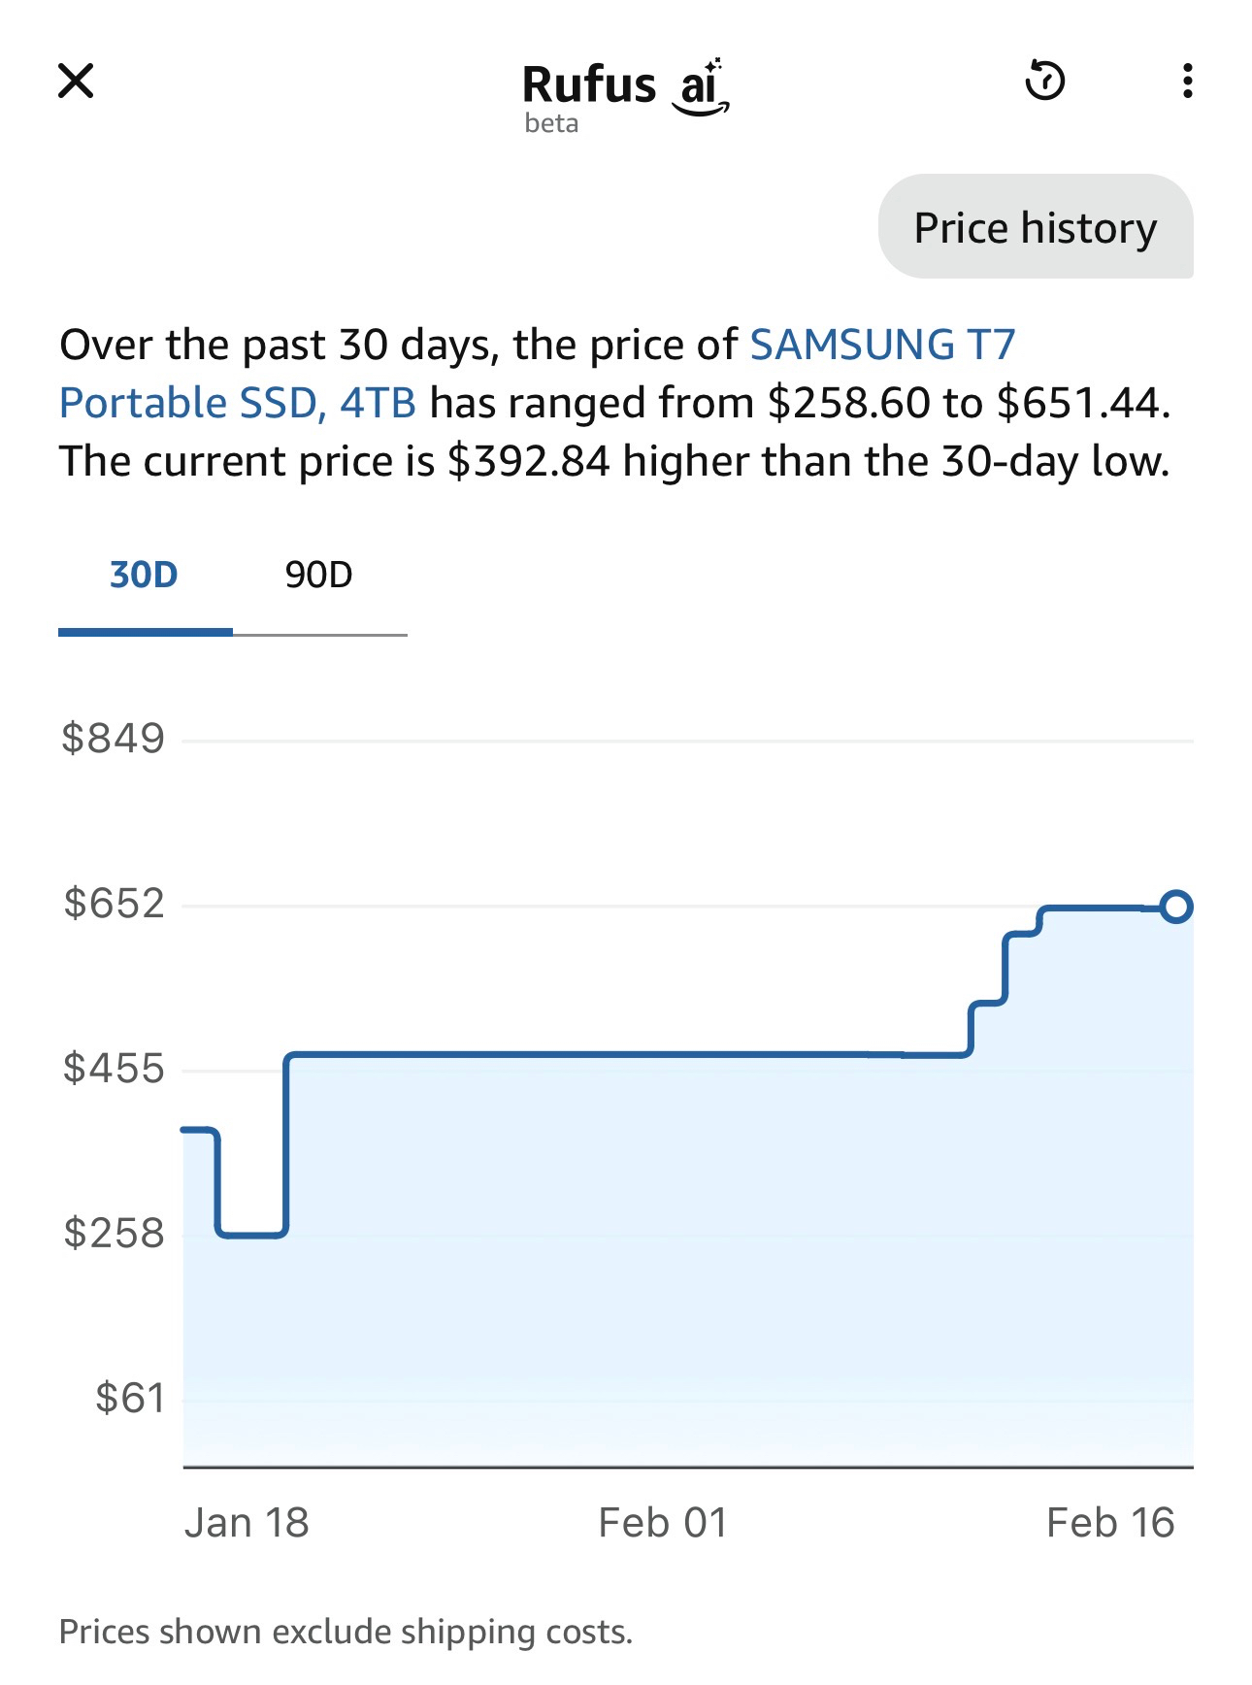Viewport: 1252px width, 1685px height.
Task: Open the three-dot more options menu
Action: click(x=1187, y=81)
